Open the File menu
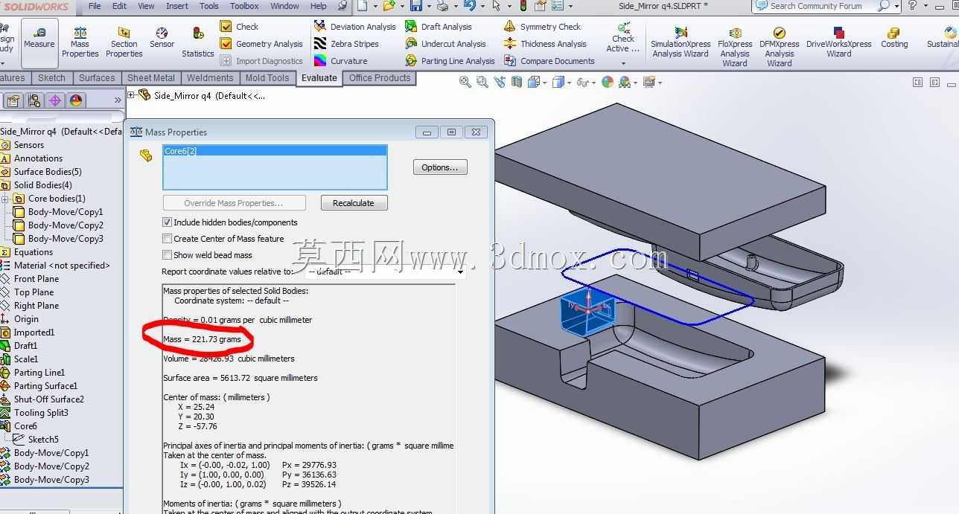Image resolution: width=959 pixels, height=514 pixels. [x=95, y=6]
